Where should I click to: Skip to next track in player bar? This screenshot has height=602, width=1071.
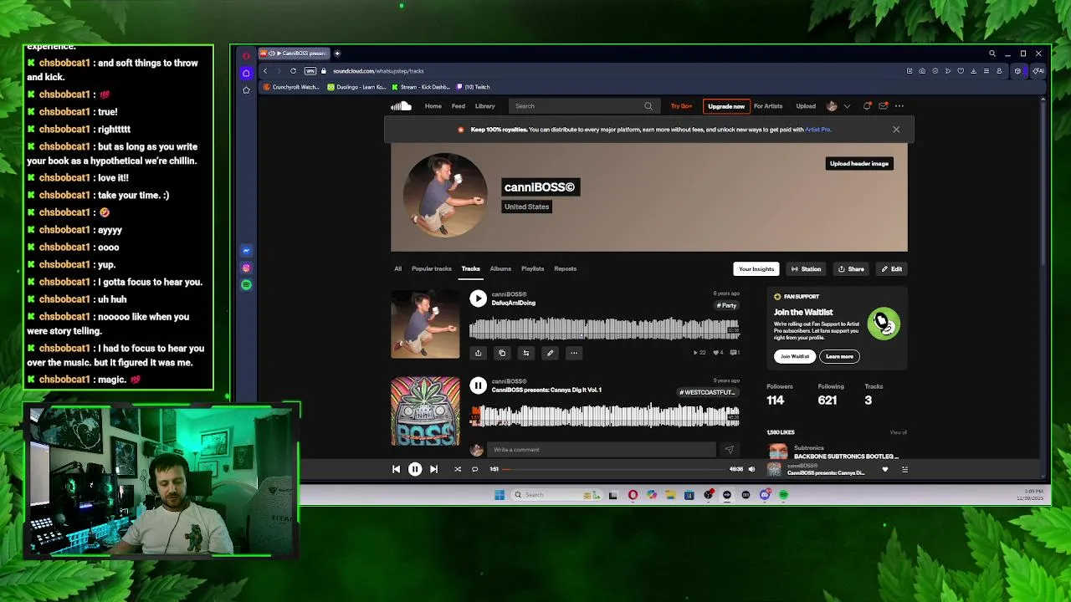433,469
